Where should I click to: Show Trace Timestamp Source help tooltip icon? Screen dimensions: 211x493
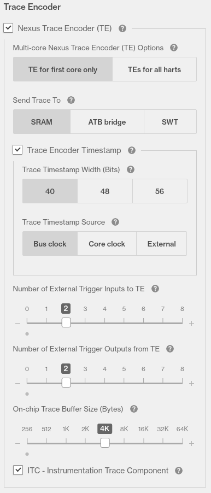[x=115, y=222]
